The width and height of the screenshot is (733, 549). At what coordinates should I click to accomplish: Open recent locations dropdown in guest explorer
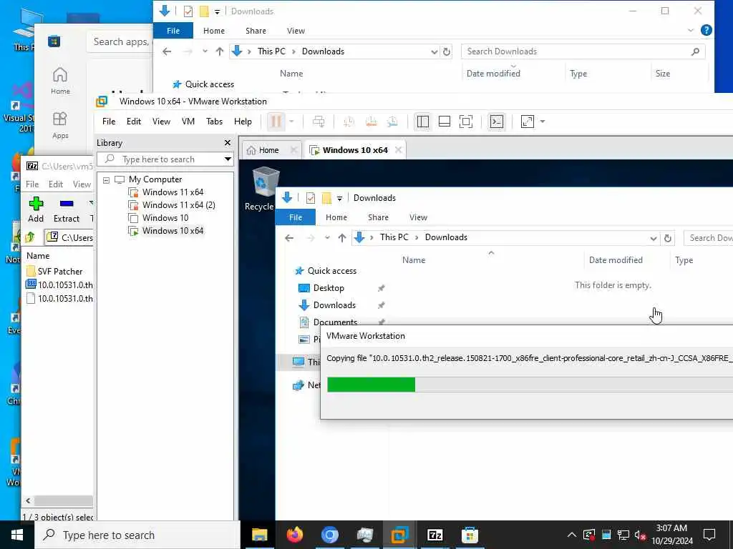pos(327,238)
